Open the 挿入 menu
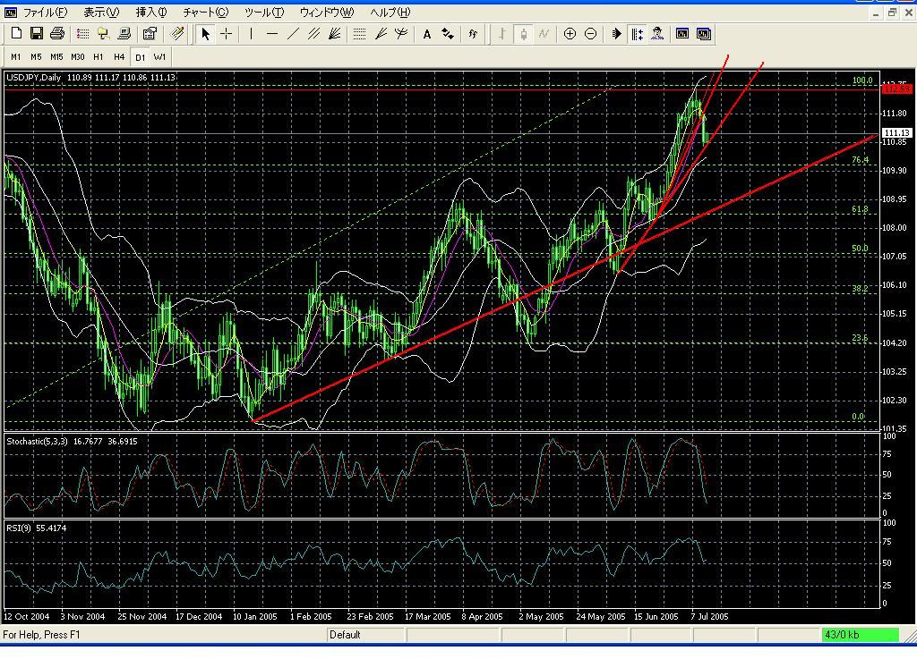Image resolution: width=917 pixels, height=659 pixels. [149, 12]
